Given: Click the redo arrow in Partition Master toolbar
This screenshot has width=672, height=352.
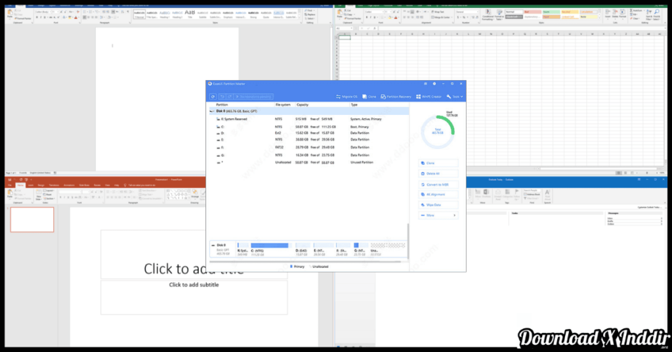Looking at the screenshot, I should point(230,97).
